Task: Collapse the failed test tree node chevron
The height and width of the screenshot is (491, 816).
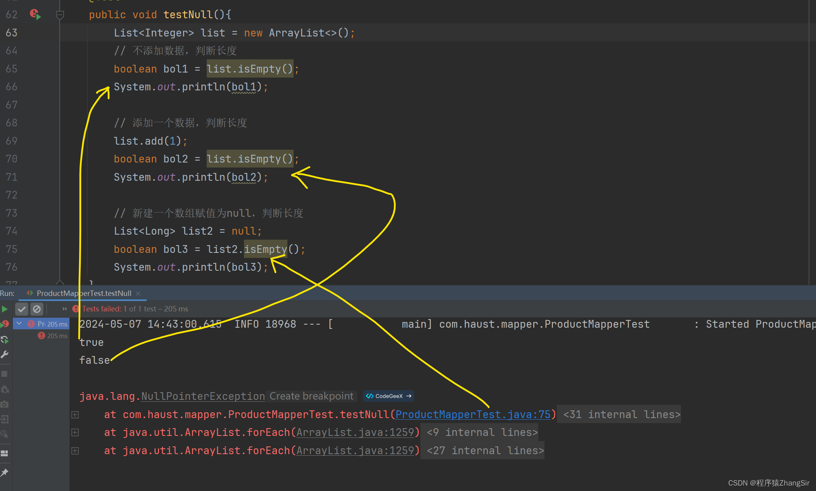Action: (x=19, y=323)
